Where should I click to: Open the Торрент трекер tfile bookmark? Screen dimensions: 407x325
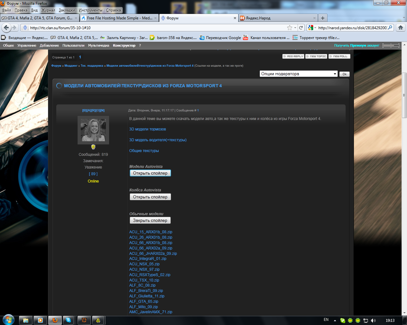tap(316, 37)
